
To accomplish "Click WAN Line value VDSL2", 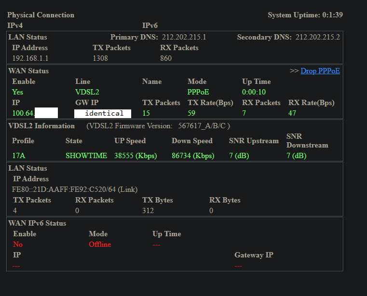I will pyautogui.click(x=87, y=92).
